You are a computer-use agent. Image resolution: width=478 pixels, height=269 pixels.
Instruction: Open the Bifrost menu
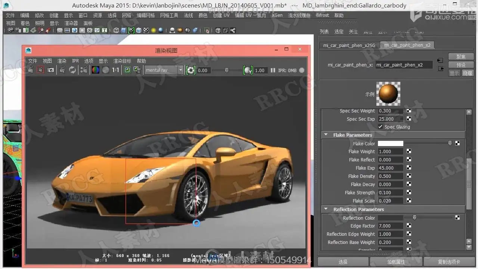(323, 15)
